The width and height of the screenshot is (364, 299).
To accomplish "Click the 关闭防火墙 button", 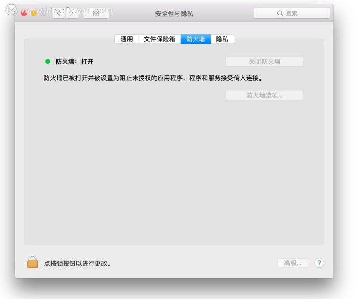I will (265, 62).
